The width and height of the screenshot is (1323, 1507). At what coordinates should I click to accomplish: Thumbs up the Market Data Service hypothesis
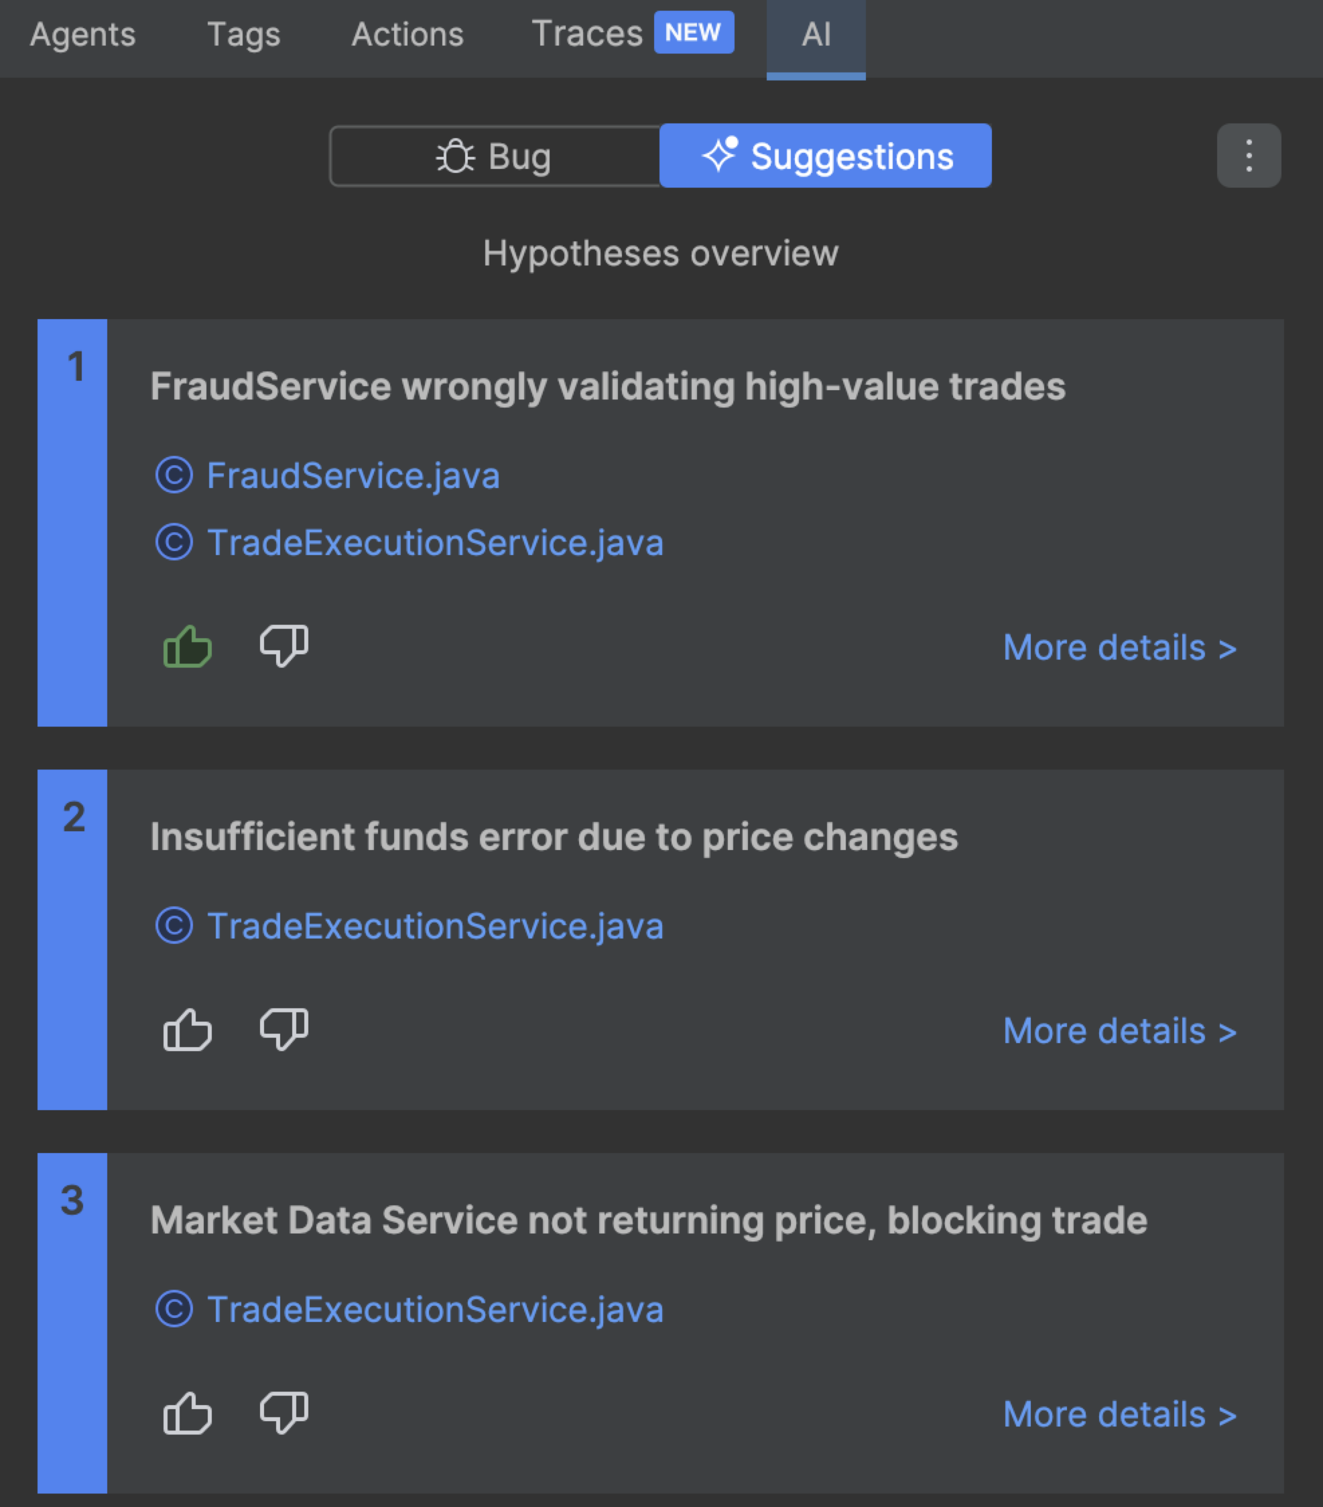tap(187, 1412)
